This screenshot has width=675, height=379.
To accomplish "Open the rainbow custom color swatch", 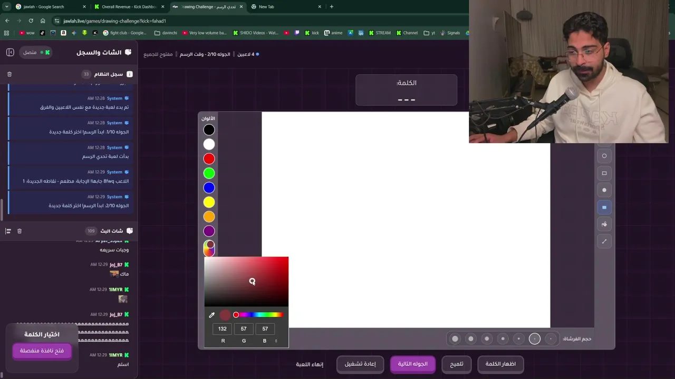I will click(x=209, y=247).
